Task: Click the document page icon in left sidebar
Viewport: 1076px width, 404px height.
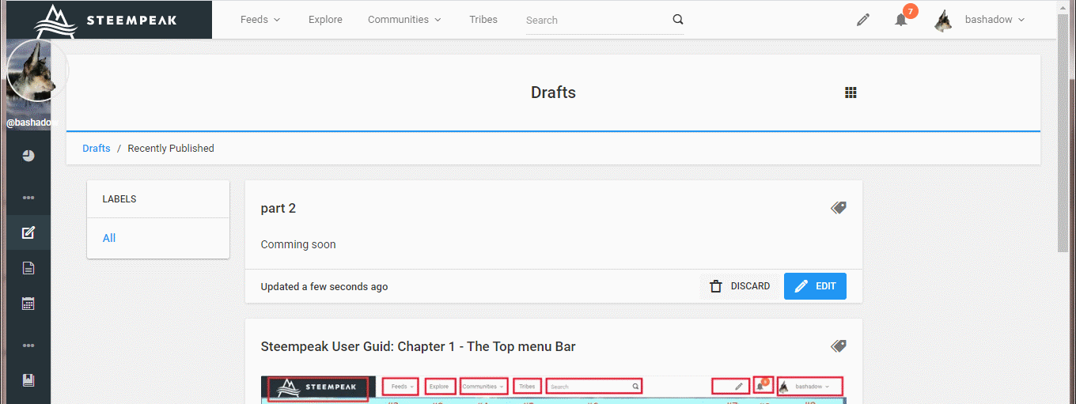Action: point(28,268)
